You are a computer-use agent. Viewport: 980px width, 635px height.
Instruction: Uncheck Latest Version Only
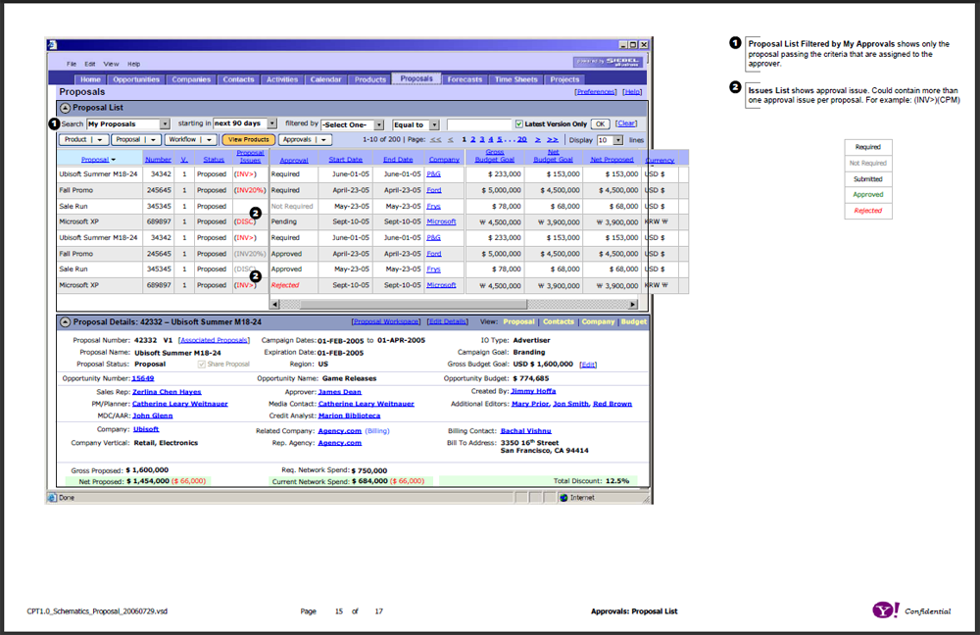[x=518, y=124]
